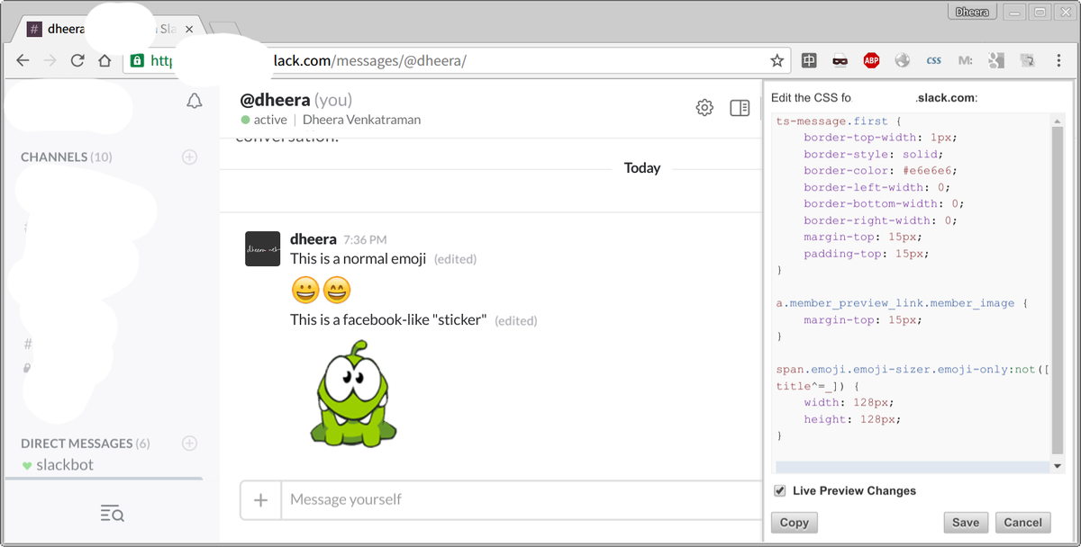Click the grinning face emoji

click(306, 290)
